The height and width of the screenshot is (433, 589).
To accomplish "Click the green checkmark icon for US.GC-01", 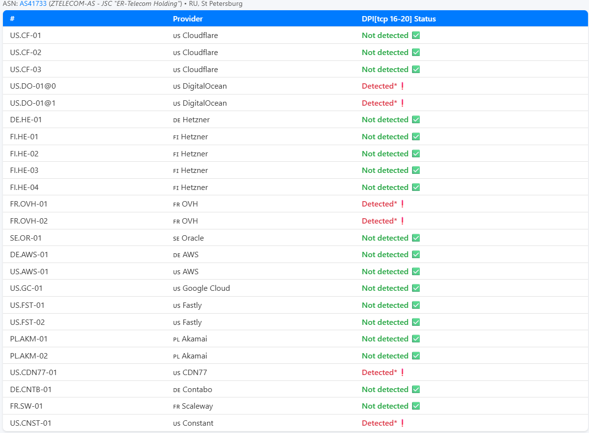I will point(416,288).
